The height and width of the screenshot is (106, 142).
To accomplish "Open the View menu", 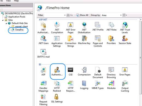I will [x=8, y=1].
